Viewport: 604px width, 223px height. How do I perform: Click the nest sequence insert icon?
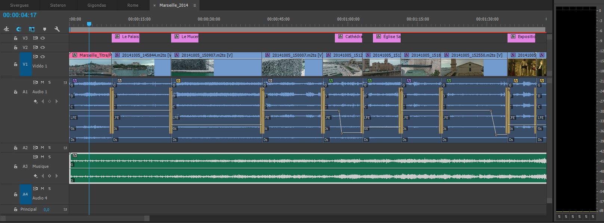(6, 29)
